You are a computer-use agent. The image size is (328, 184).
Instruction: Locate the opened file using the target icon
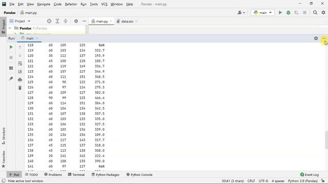tap(49, 21)
